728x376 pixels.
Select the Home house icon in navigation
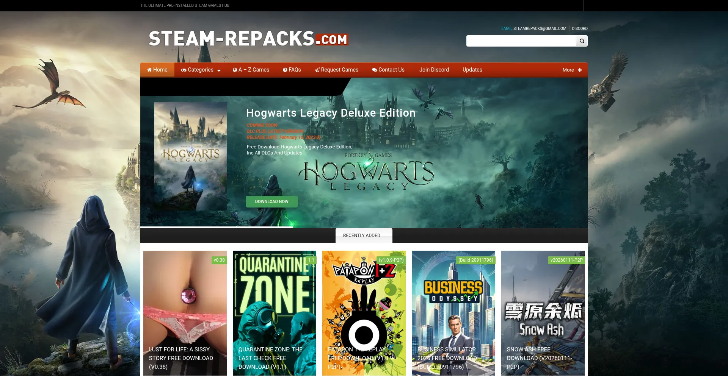point(151,70)
